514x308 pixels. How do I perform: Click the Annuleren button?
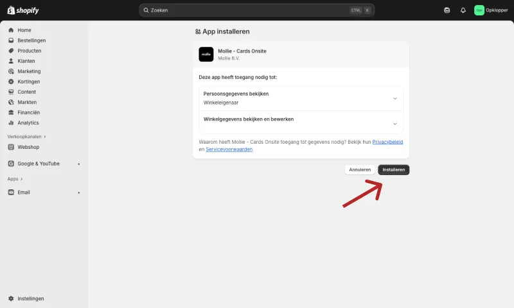click(360, 169)
